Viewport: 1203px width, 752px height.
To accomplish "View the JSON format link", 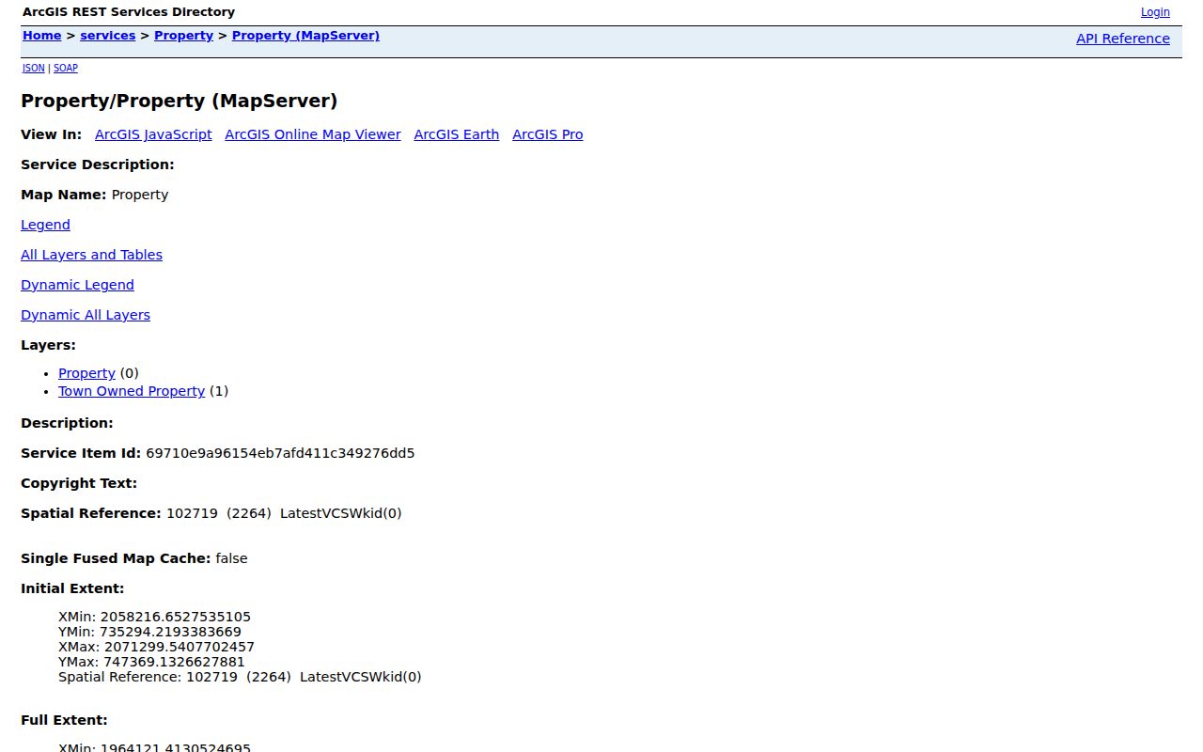I will [34, 68].
